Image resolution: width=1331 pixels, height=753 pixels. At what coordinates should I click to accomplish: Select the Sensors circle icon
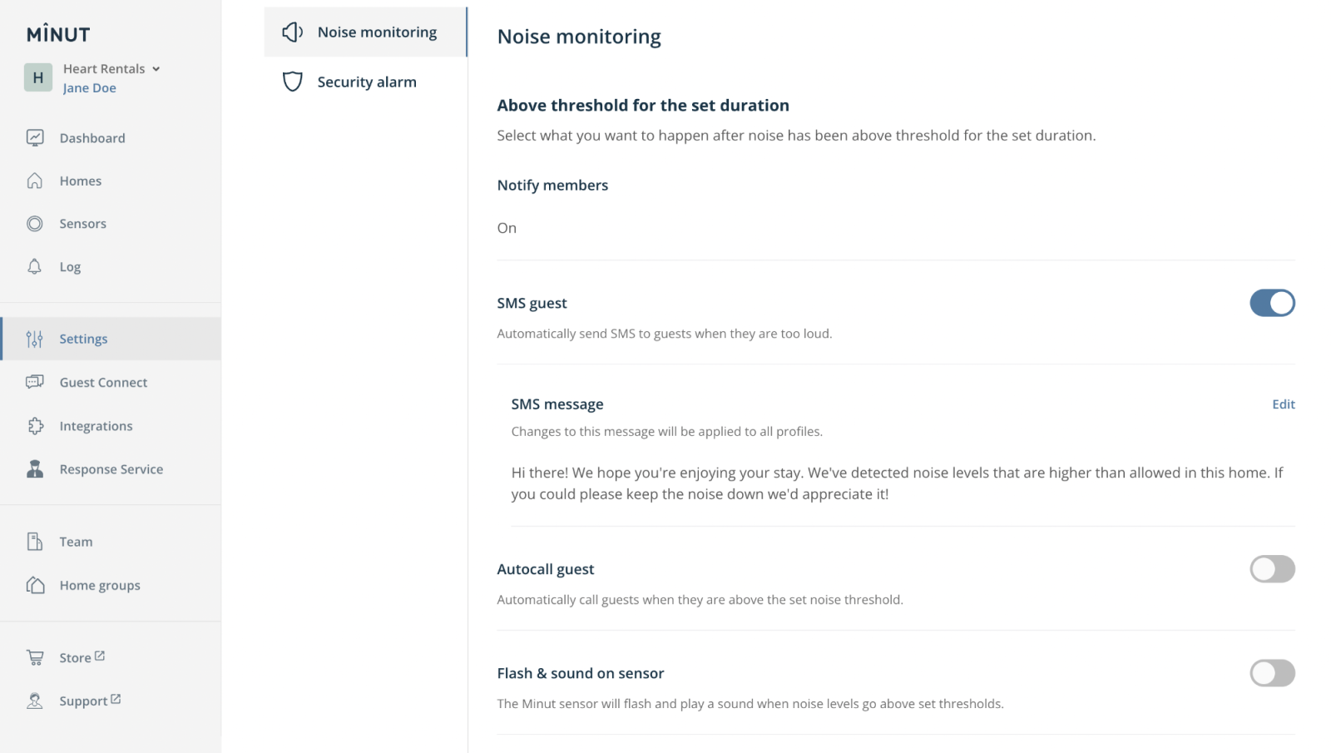35,224
